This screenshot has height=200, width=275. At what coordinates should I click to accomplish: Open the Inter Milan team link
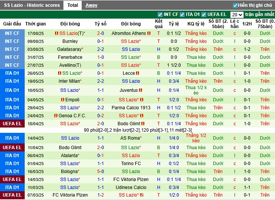click(70, 81)
